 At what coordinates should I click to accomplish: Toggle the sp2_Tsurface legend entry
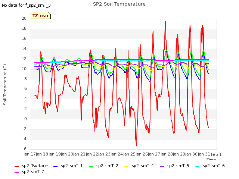coord(31,166)
